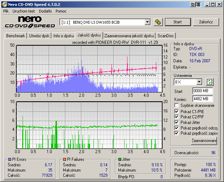Click the copy-to-clipboard icon in title bar
Screen dimensions: 224x182
192,5
